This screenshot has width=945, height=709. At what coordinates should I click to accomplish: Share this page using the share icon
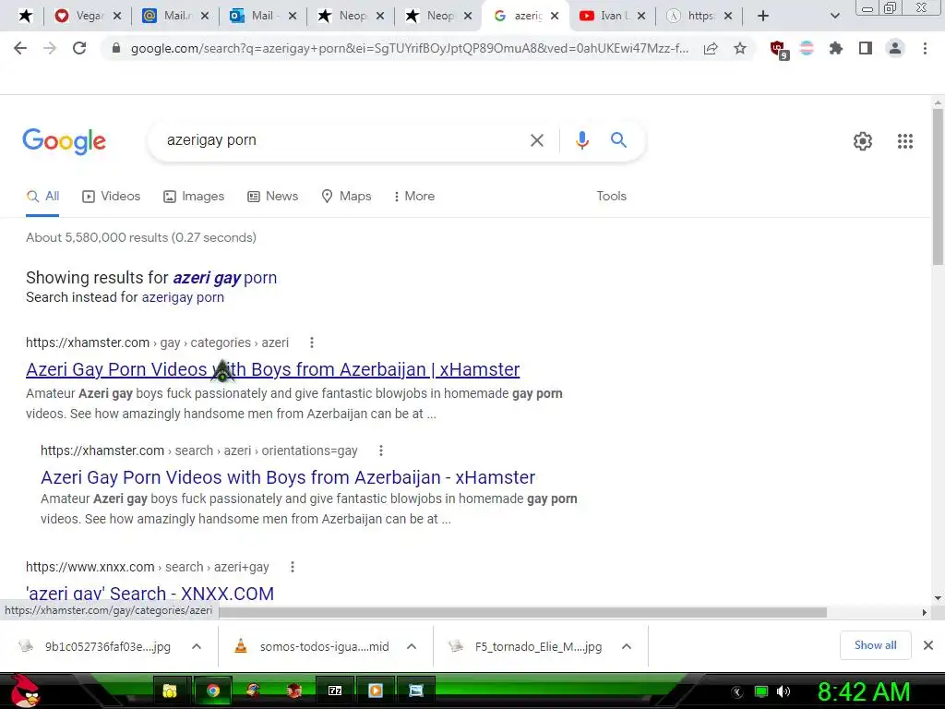click(711, 48)
